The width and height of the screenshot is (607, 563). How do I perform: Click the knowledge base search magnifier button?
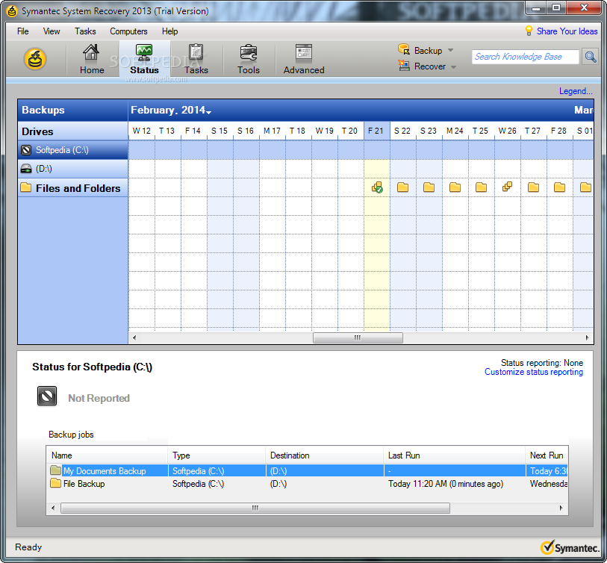coord(590,57)
